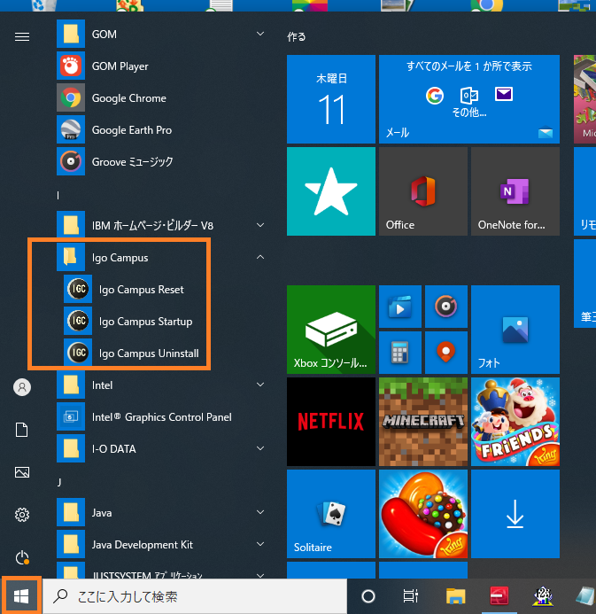This screenshot has width=596, height=614.
Task: Open the white star tile
Action: point(331,191)
